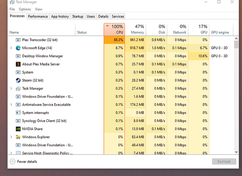Sort by the Status column header
Screen dimensions: 242x176
click(89, 29)
